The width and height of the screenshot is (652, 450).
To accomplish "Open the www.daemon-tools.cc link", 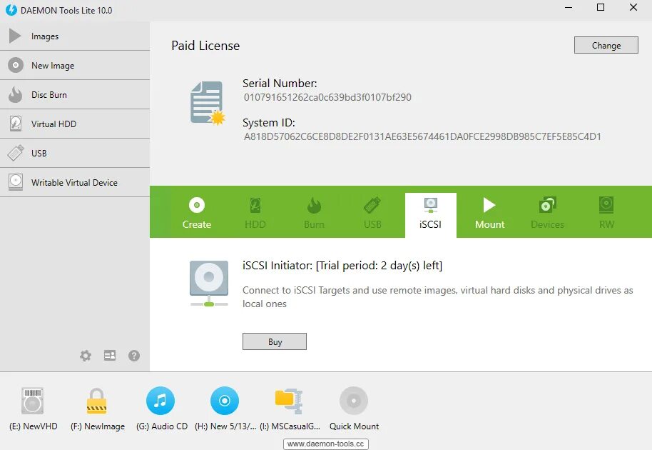I will pos(325,444).
